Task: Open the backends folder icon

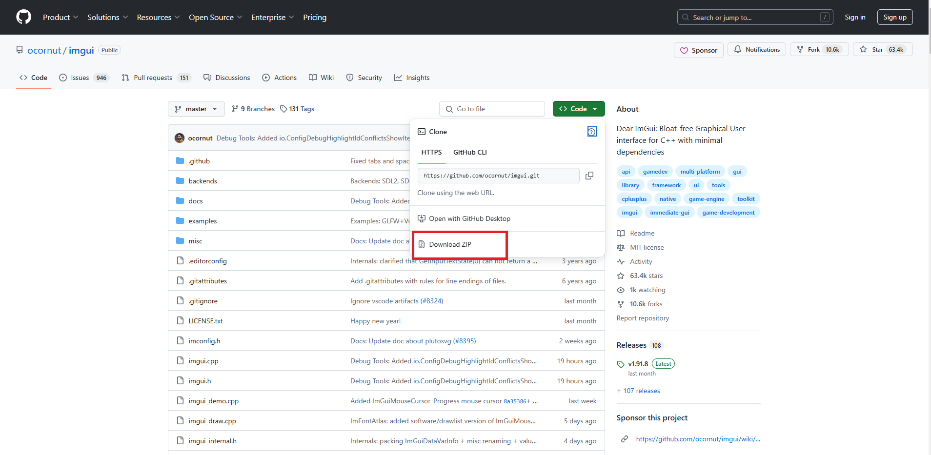Action: coord(180,181)
